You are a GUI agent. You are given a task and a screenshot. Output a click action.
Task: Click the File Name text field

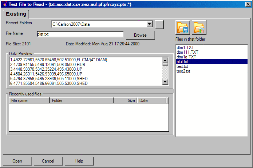point(80,34)
